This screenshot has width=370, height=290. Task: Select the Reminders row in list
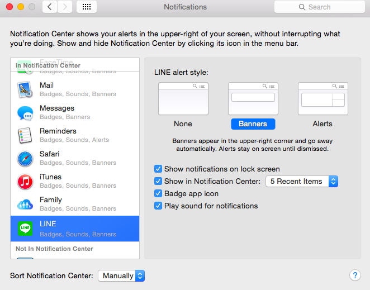point(75,135)
